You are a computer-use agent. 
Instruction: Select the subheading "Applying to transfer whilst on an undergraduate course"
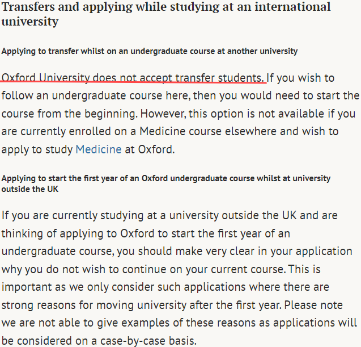pyautogui.click(x=150, y=51)
